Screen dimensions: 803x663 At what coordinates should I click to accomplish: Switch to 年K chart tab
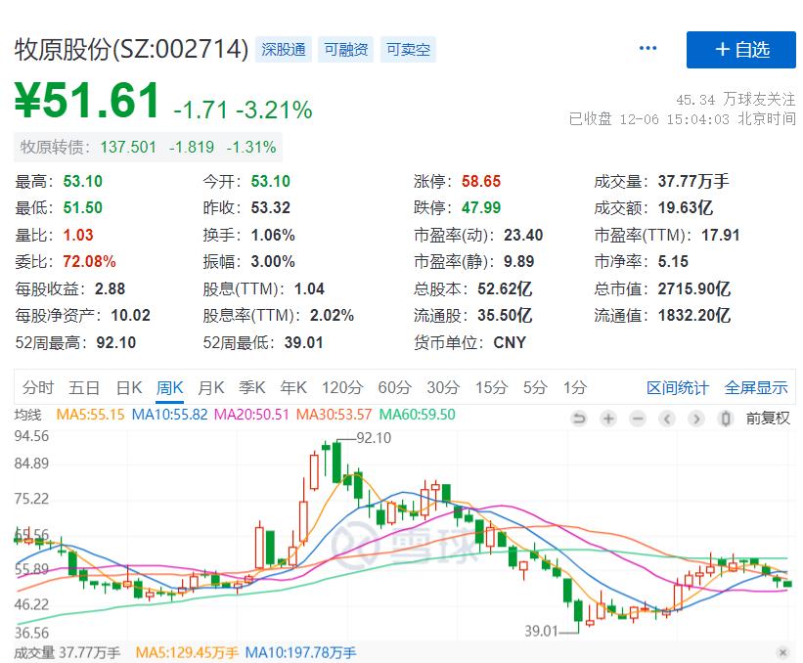pos(293,387)
